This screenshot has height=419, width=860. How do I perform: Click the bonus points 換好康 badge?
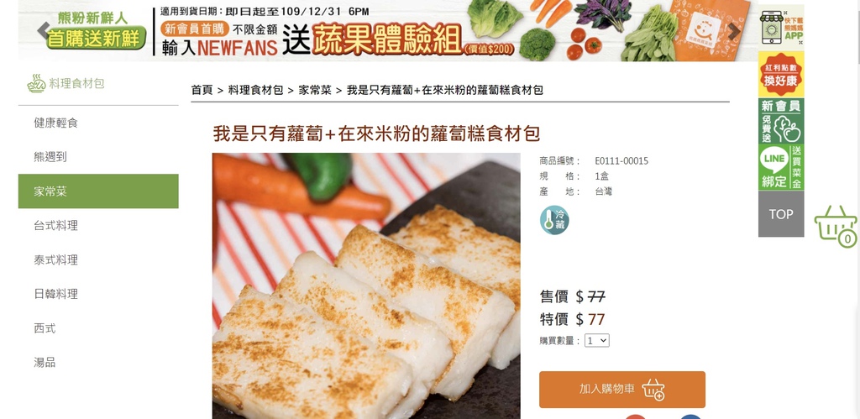coord(781,75)
